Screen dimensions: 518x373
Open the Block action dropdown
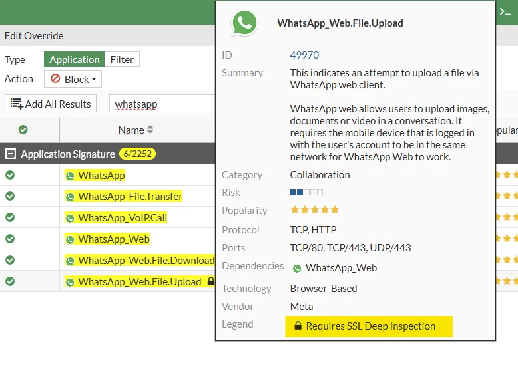pos(73,79)
